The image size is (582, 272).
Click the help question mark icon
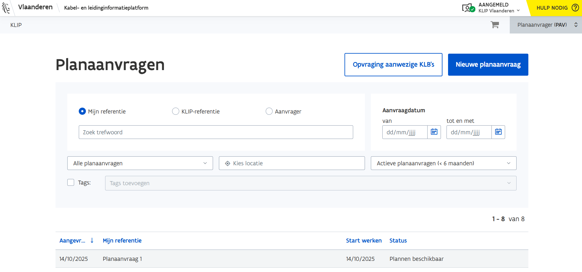575,8
